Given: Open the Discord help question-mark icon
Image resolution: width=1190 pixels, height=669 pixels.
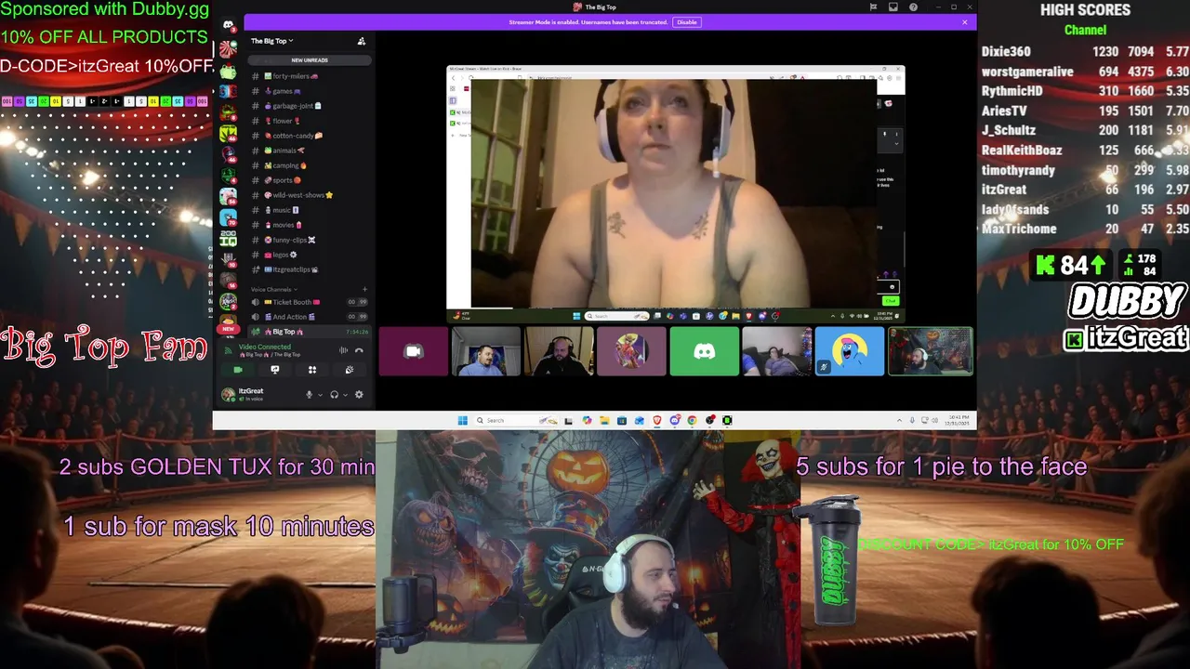Looking at the screenshot, I should (914, 7).
